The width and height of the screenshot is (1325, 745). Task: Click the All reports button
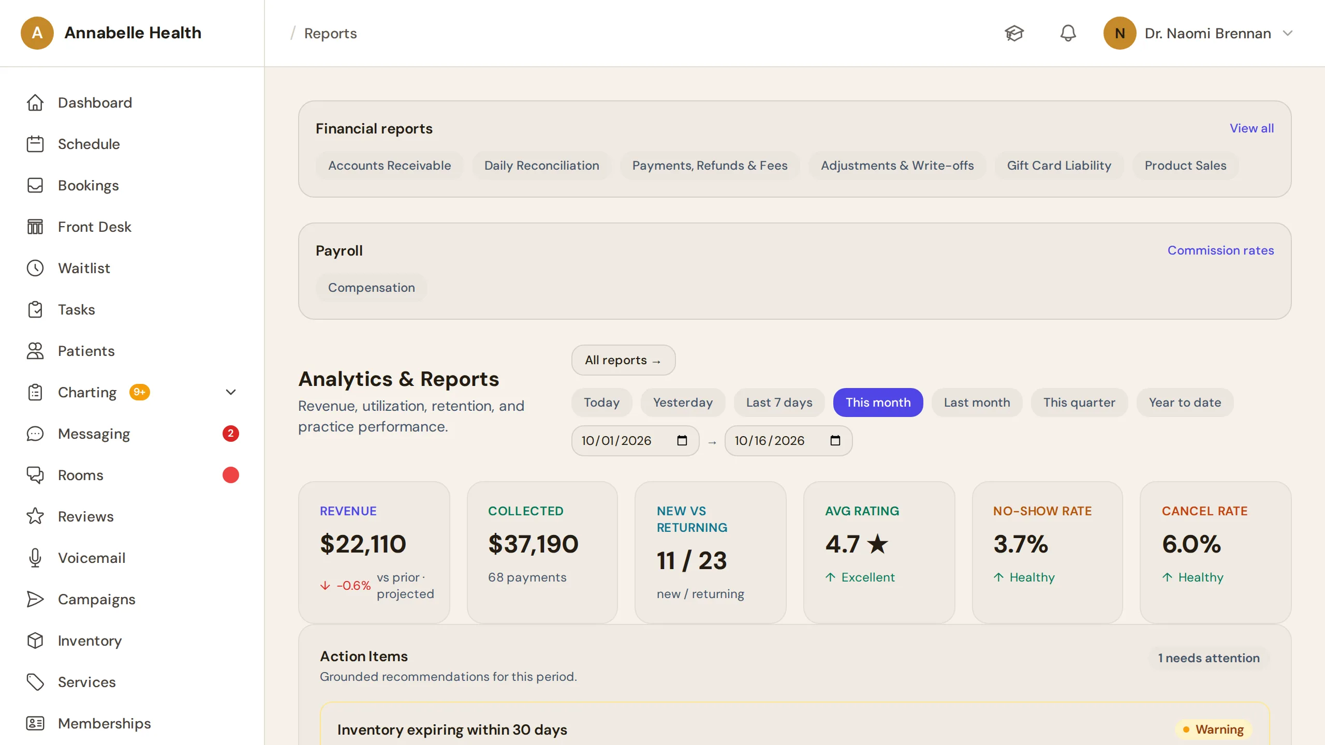pyautogui.click(x=623, y=360)
